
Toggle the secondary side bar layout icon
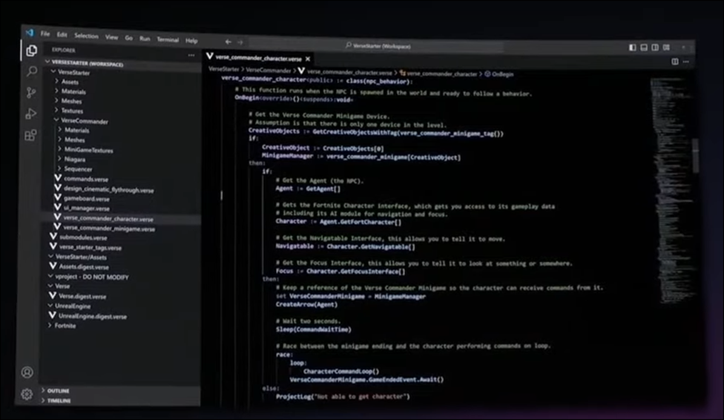pos(655,47)
